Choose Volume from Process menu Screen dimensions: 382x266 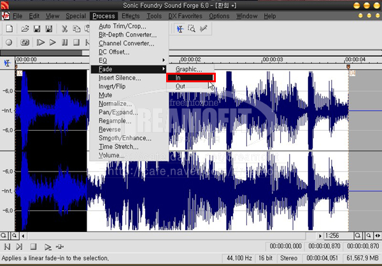click(x=129, y=156)
